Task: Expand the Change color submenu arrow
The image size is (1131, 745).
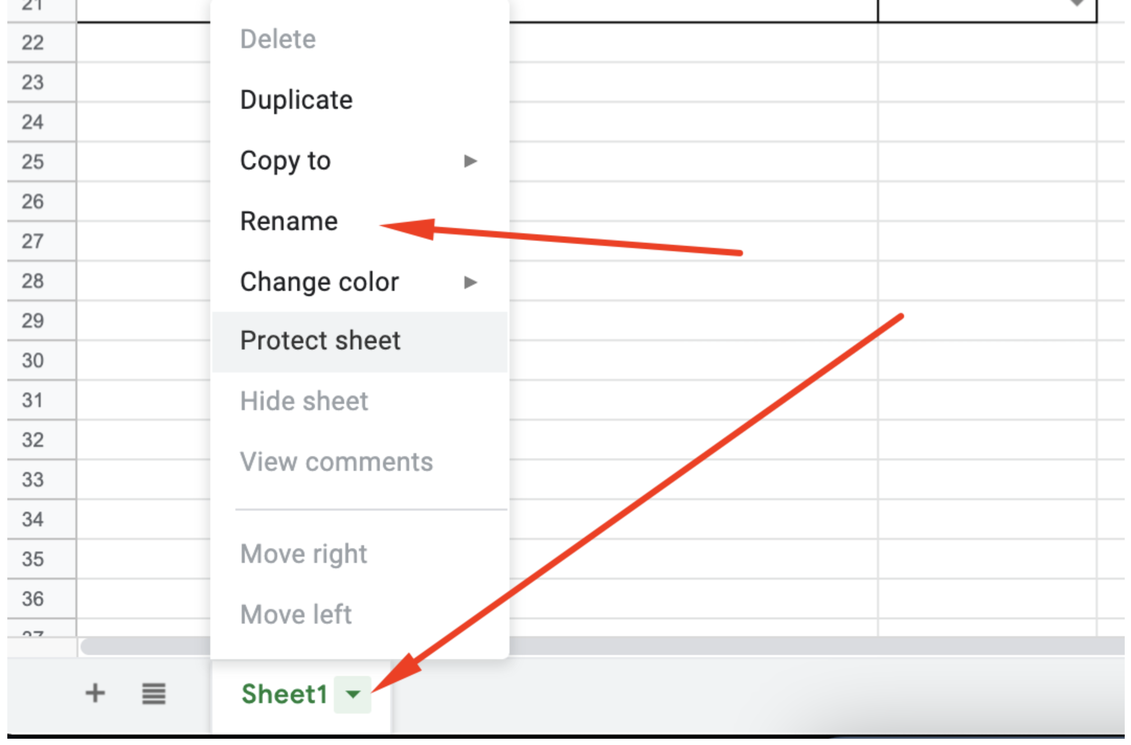Action: point(470,283)
